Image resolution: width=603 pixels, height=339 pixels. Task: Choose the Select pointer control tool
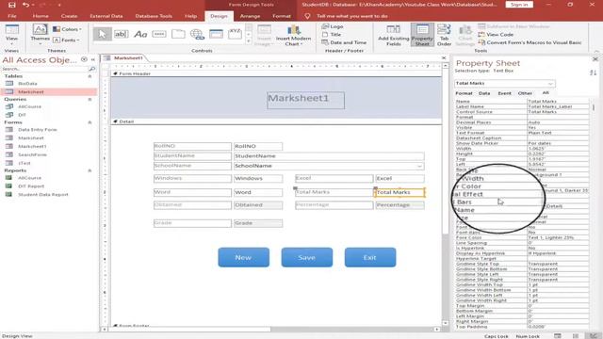click(102, 34)
